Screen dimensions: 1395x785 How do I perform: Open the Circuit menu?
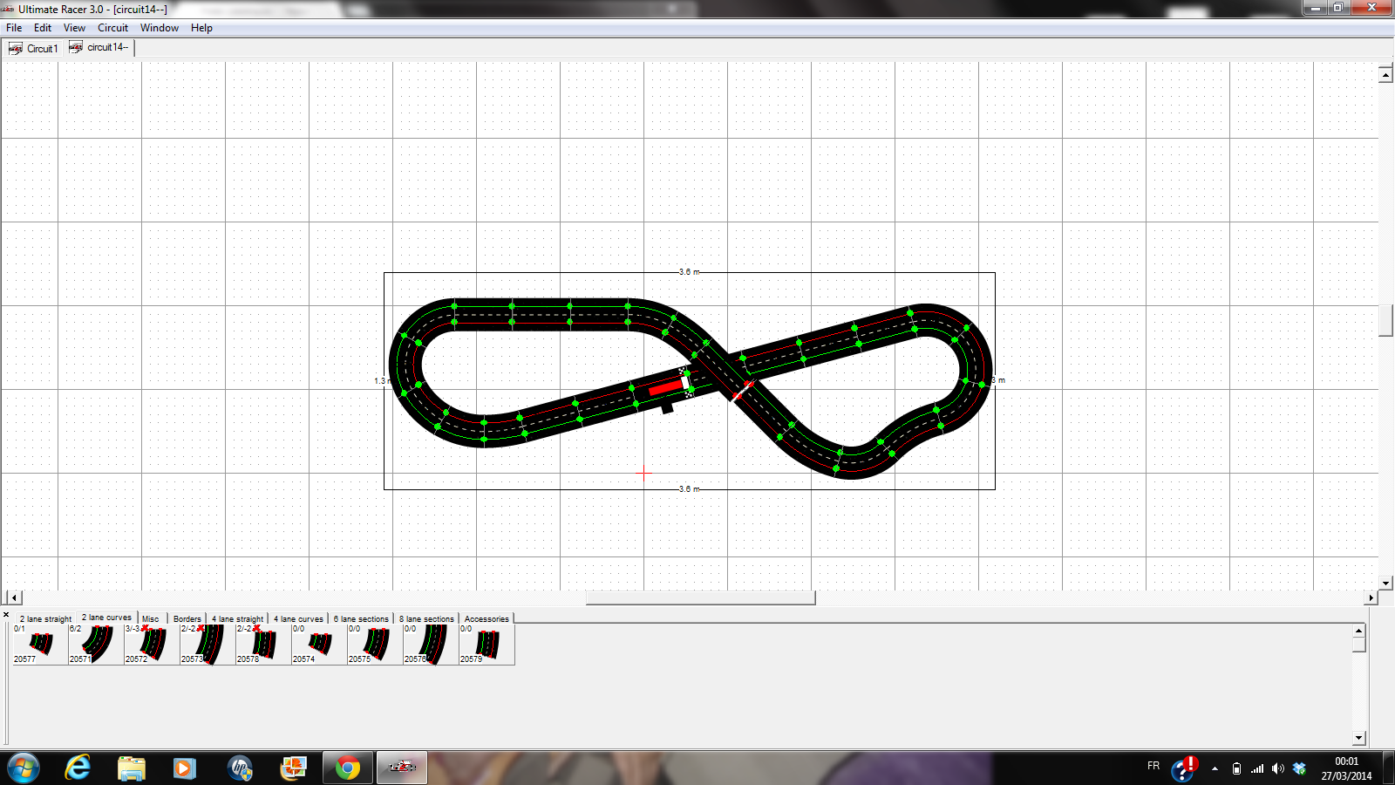(x=112, y=28)
